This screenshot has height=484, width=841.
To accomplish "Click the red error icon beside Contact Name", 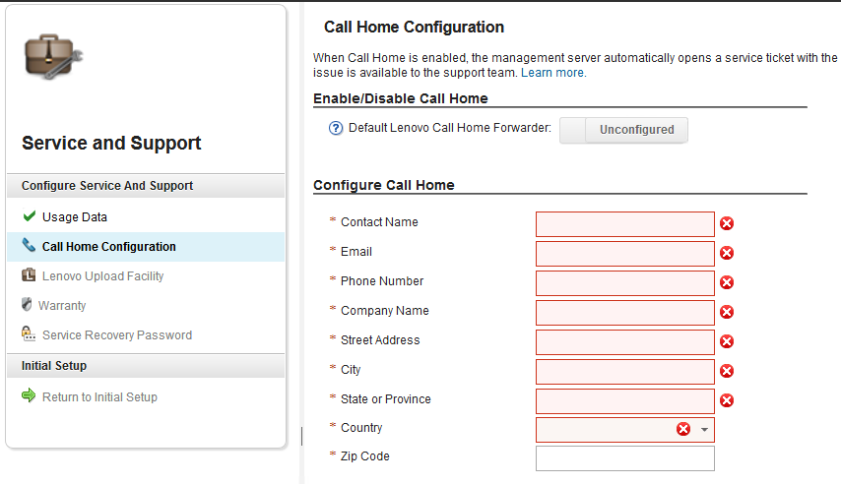I will (727, 223).
